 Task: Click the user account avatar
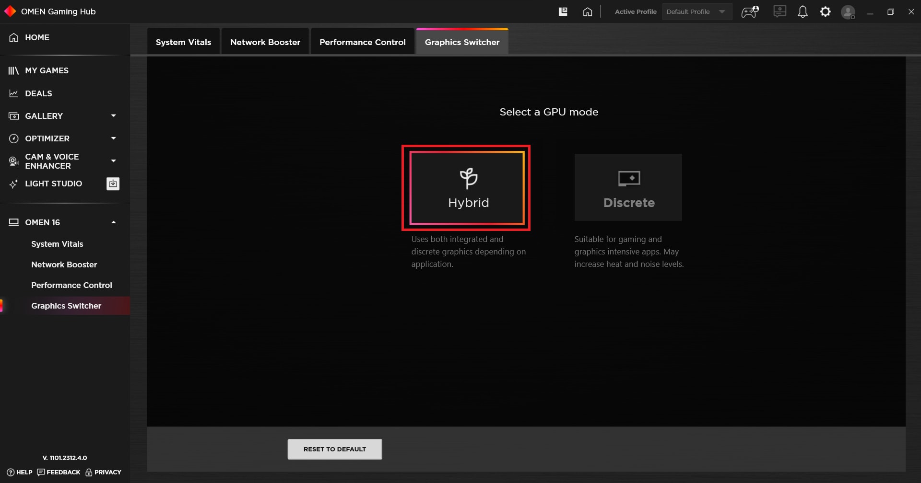click(x=848, y=12)
